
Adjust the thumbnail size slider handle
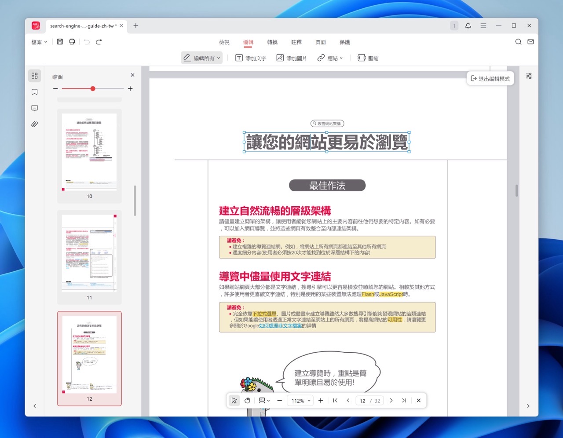tap(93, 89)
